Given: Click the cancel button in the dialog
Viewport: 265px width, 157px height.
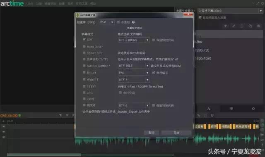Looking at the screenshot, I should (x=152, y=133).
